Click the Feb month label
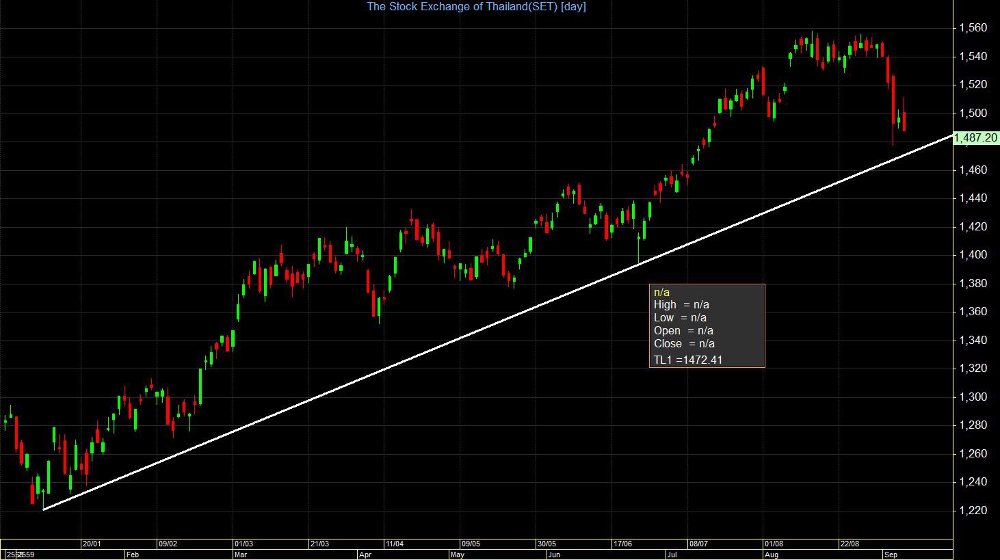The height and width of the screenshot is (560, 1000). click(x=133, y=555)
